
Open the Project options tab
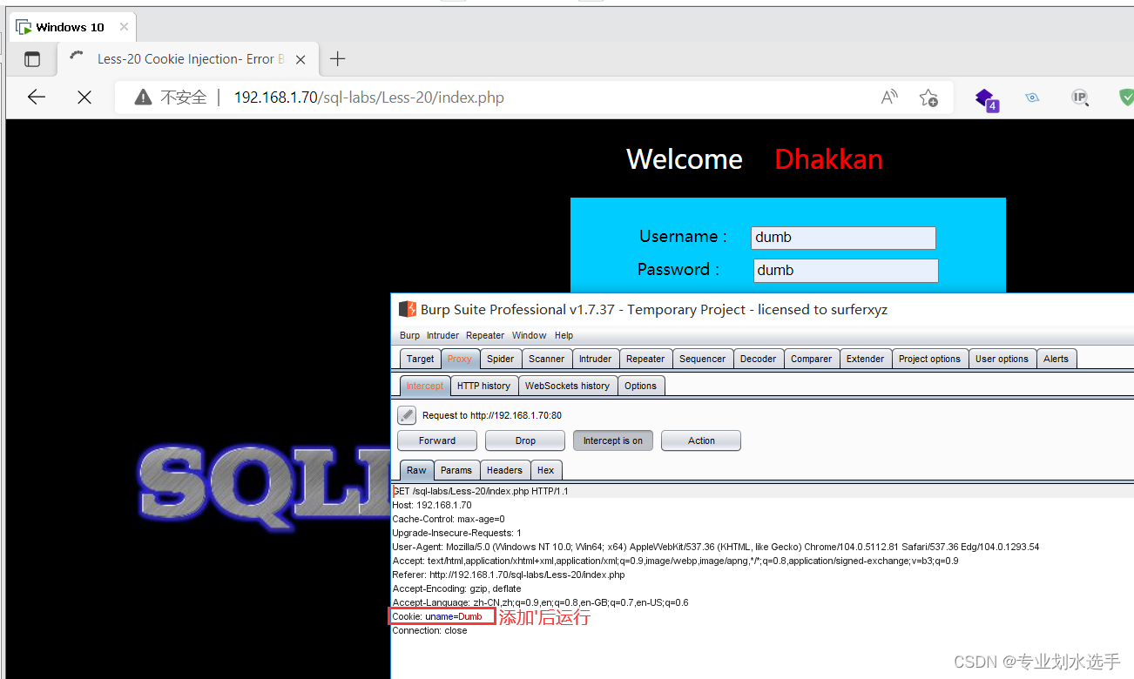[x=929, y=359]
